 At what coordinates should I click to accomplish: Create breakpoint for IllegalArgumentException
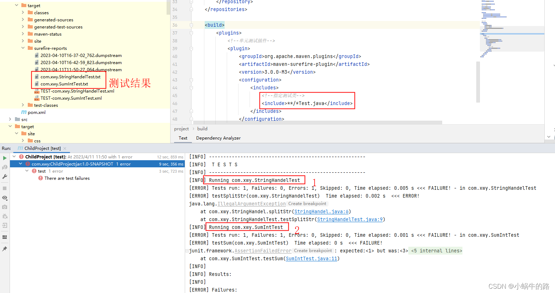(307, 204)
